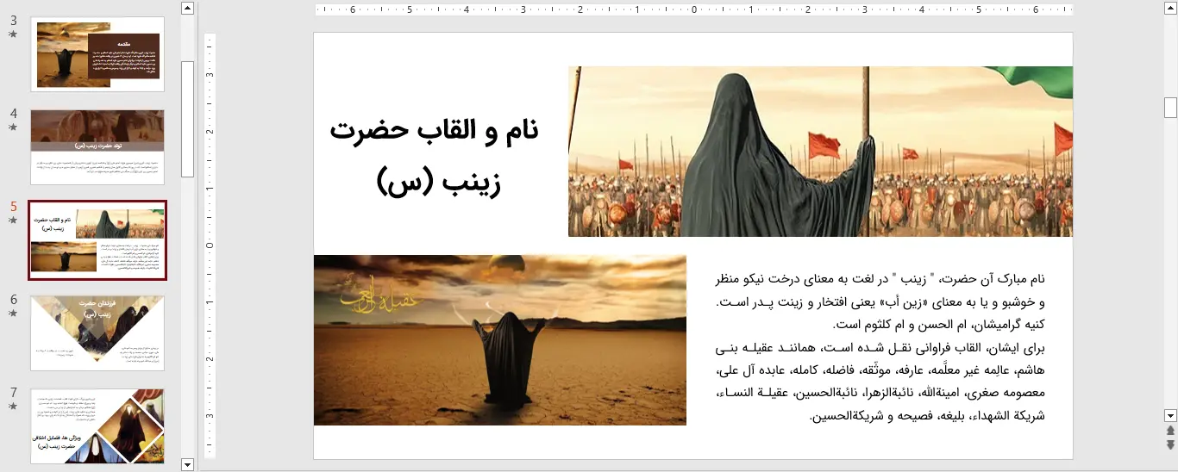Click slide number 5 label in the panel

click(14, 207)
